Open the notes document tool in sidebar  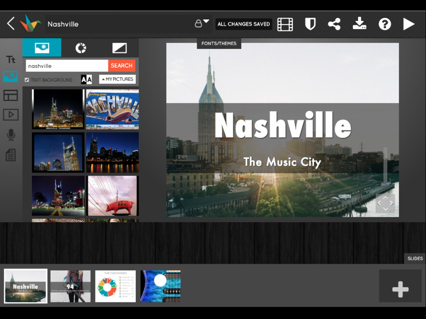pyautogui.click(x=11, y=155)
